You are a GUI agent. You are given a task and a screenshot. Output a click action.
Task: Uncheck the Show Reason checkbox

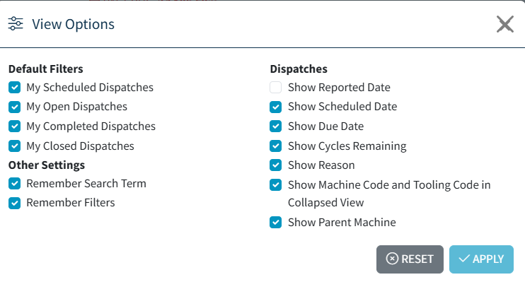[275, 165]
